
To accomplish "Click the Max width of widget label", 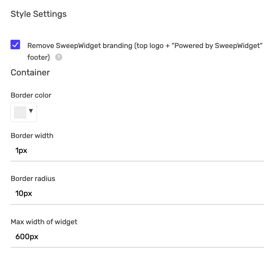I will click(44, 222).
